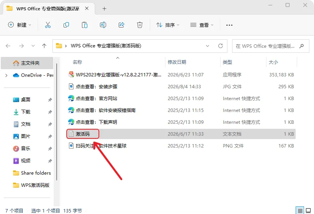The width and height of the screenshot is (314, 214).
Task: Click the Copy icon in toolbar
Action: click(x=66, y=25)
